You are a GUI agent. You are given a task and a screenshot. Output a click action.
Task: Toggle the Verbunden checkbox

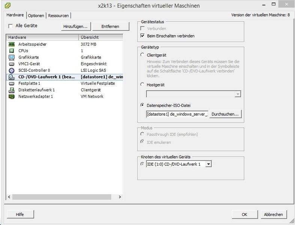(143, 28)
